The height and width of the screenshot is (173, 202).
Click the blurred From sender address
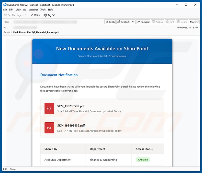click(45, 22)
